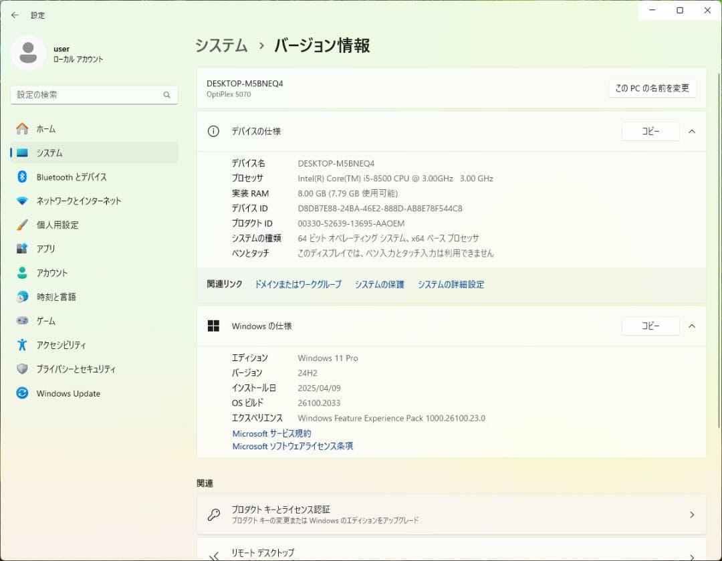Click the Windows logo beside Windows の仕様
Viewport: 722px width, 561px height.
tap(213, 326)
